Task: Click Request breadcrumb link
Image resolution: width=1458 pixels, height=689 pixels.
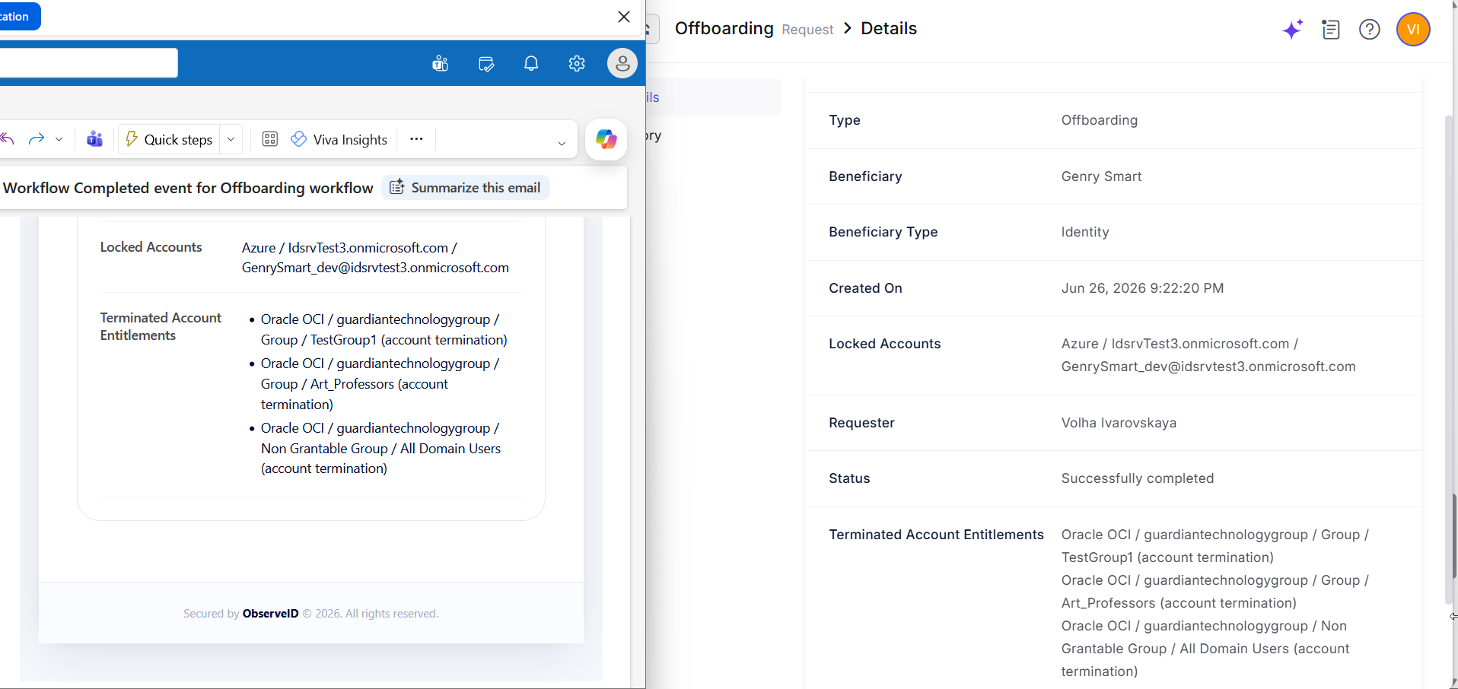Action: [807, 30]
